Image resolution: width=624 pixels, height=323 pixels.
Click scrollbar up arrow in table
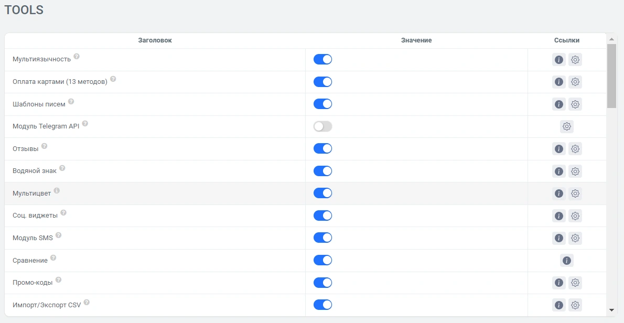point(611,39)
